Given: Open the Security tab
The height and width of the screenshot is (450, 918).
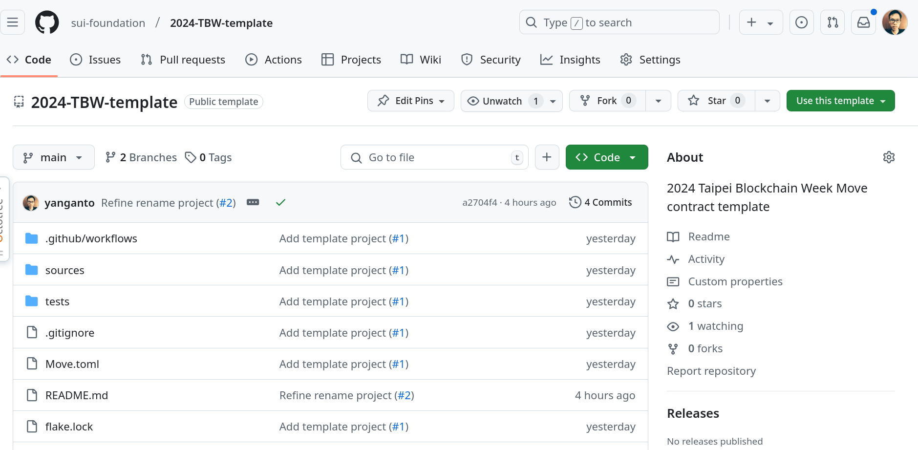Looking at the screenshot, I should tap(491, 60).
